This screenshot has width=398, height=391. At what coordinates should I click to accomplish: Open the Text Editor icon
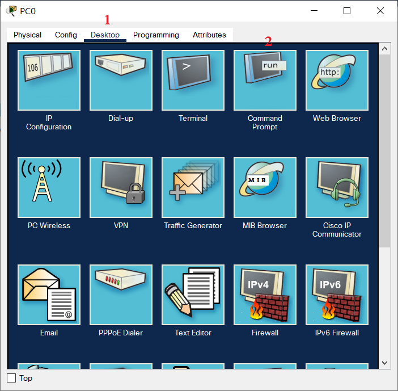pos(193,295)
